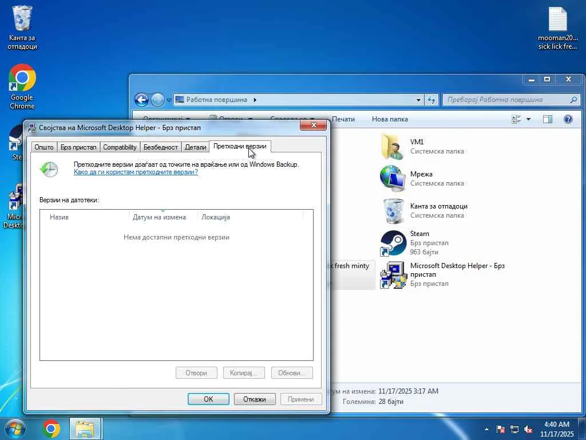The image size is (586, 440).
Task: Click Нова папка in the Explorer toolbar
Action: click(x=390, y=119)
